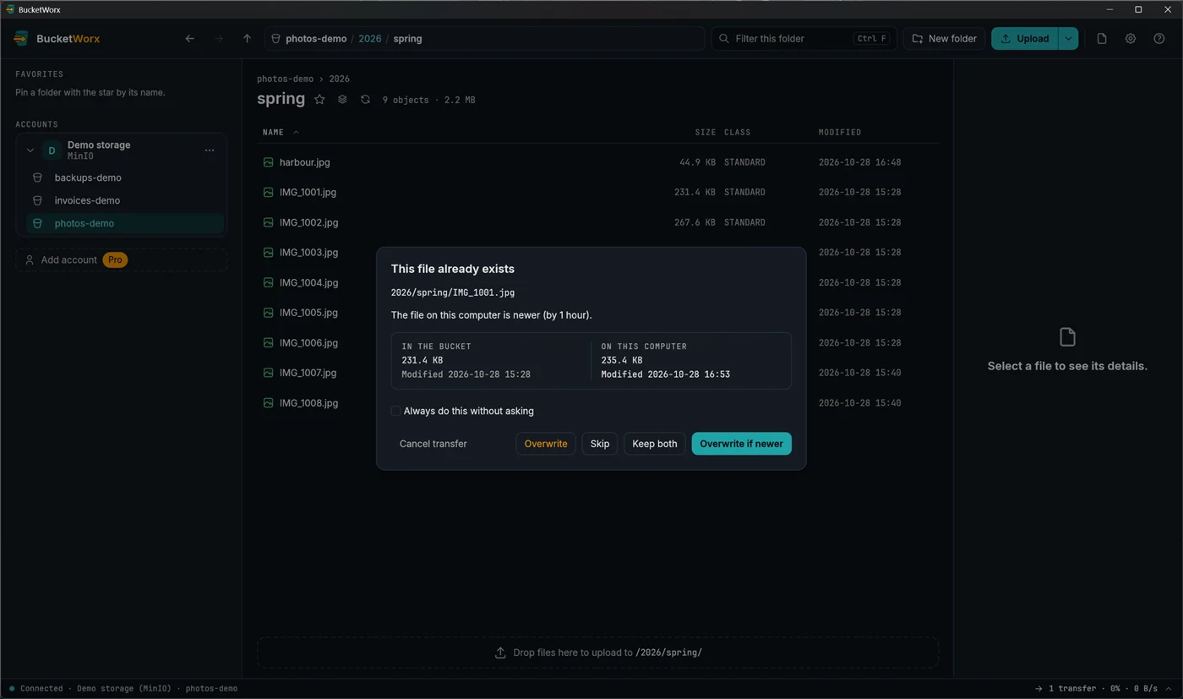Click the IMG_1008.jpg image file icon

point(268,403)
